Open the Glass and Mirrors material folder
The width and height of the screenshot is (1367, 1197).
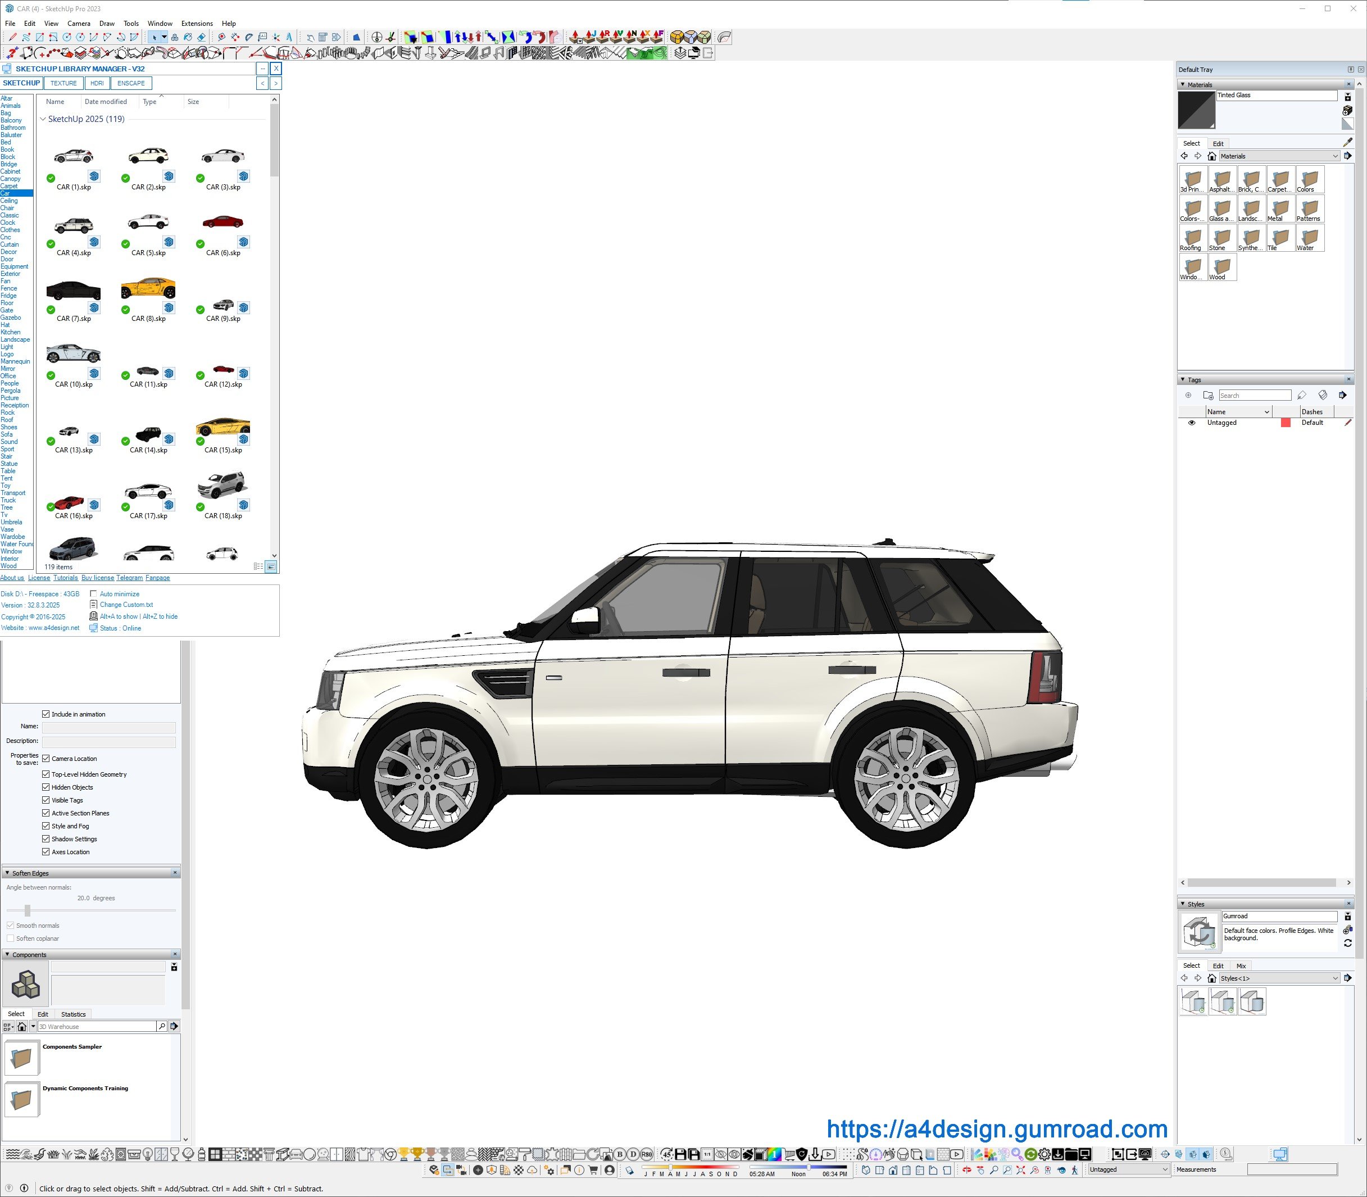(x=1221, y=210)
